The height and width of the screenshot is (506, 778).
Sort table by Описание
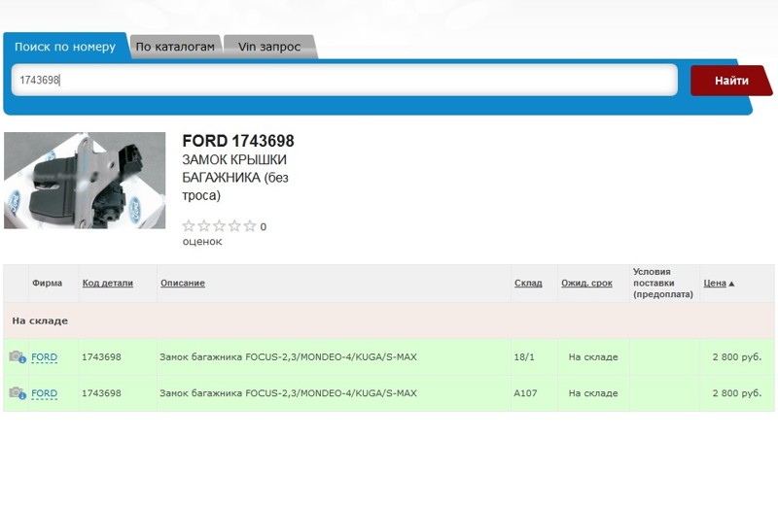tap(183, 283)
